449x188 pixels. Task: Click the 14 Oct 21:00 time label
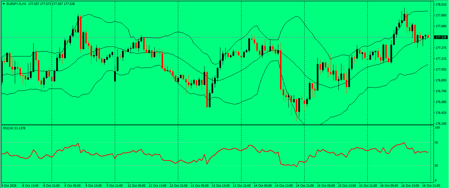[x=304, y=186]
